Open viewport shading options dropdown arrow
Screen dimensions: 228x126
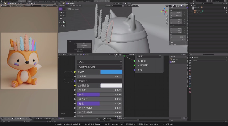(186, 6)
